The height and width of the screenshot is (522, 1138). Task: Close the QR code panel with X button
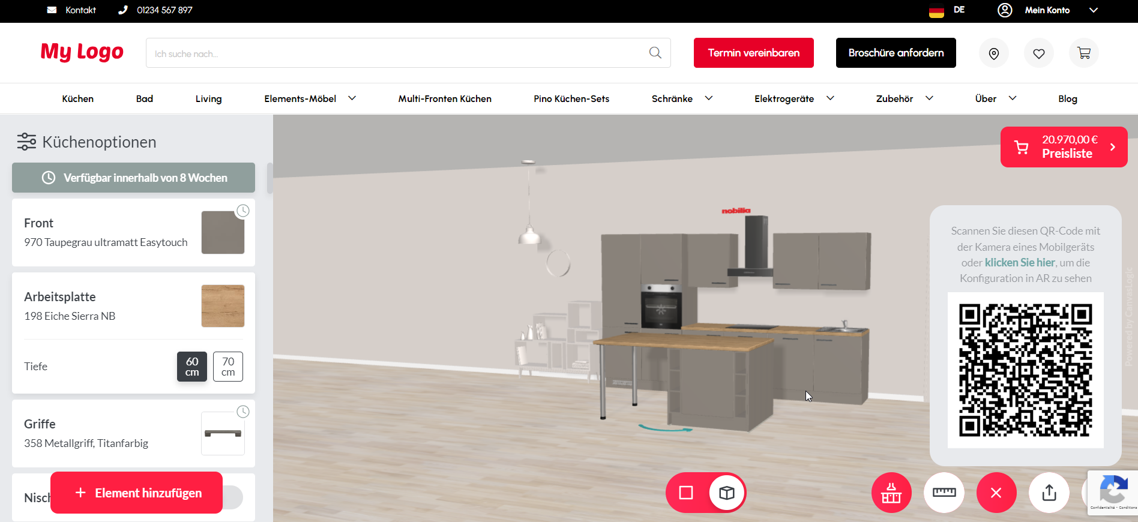click(996, 493)
